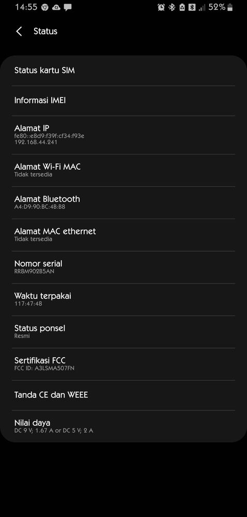Tap the Chrome icon in the status bar

pos(45,7)
